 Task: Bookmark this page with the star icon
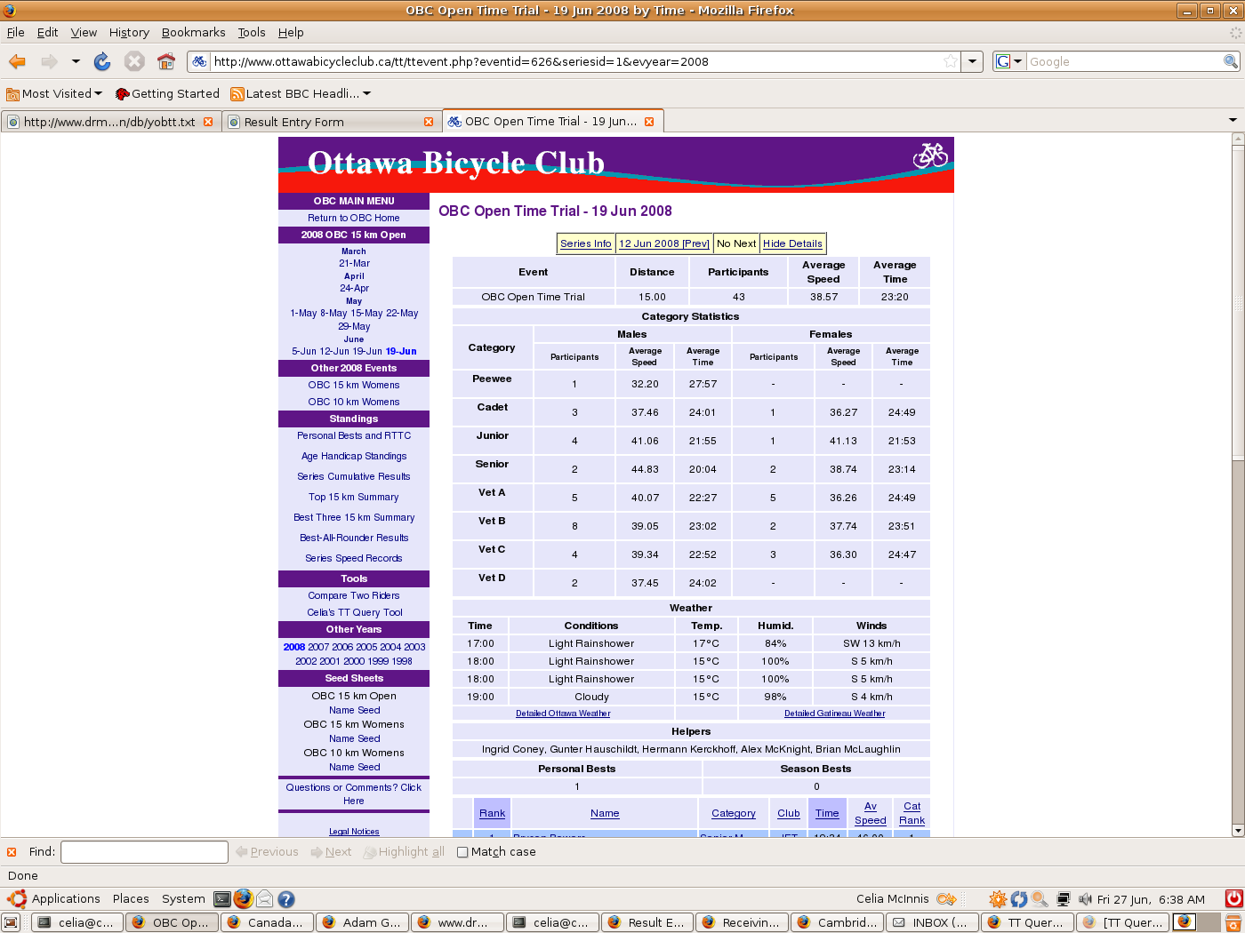(x=951, y=61)
